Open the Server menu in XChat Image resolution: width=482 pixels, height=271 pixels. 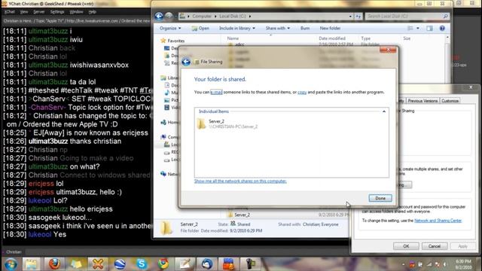click(38, 12)
